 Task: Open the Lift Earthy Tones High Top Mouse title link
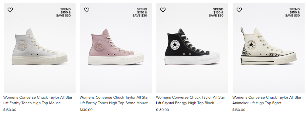tap(38, 100)
